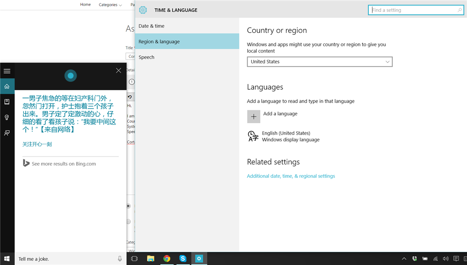Image resolution: width=467 pixels, height=265 pixels.
Task: Close the Cortana panel
Action: 119,71
